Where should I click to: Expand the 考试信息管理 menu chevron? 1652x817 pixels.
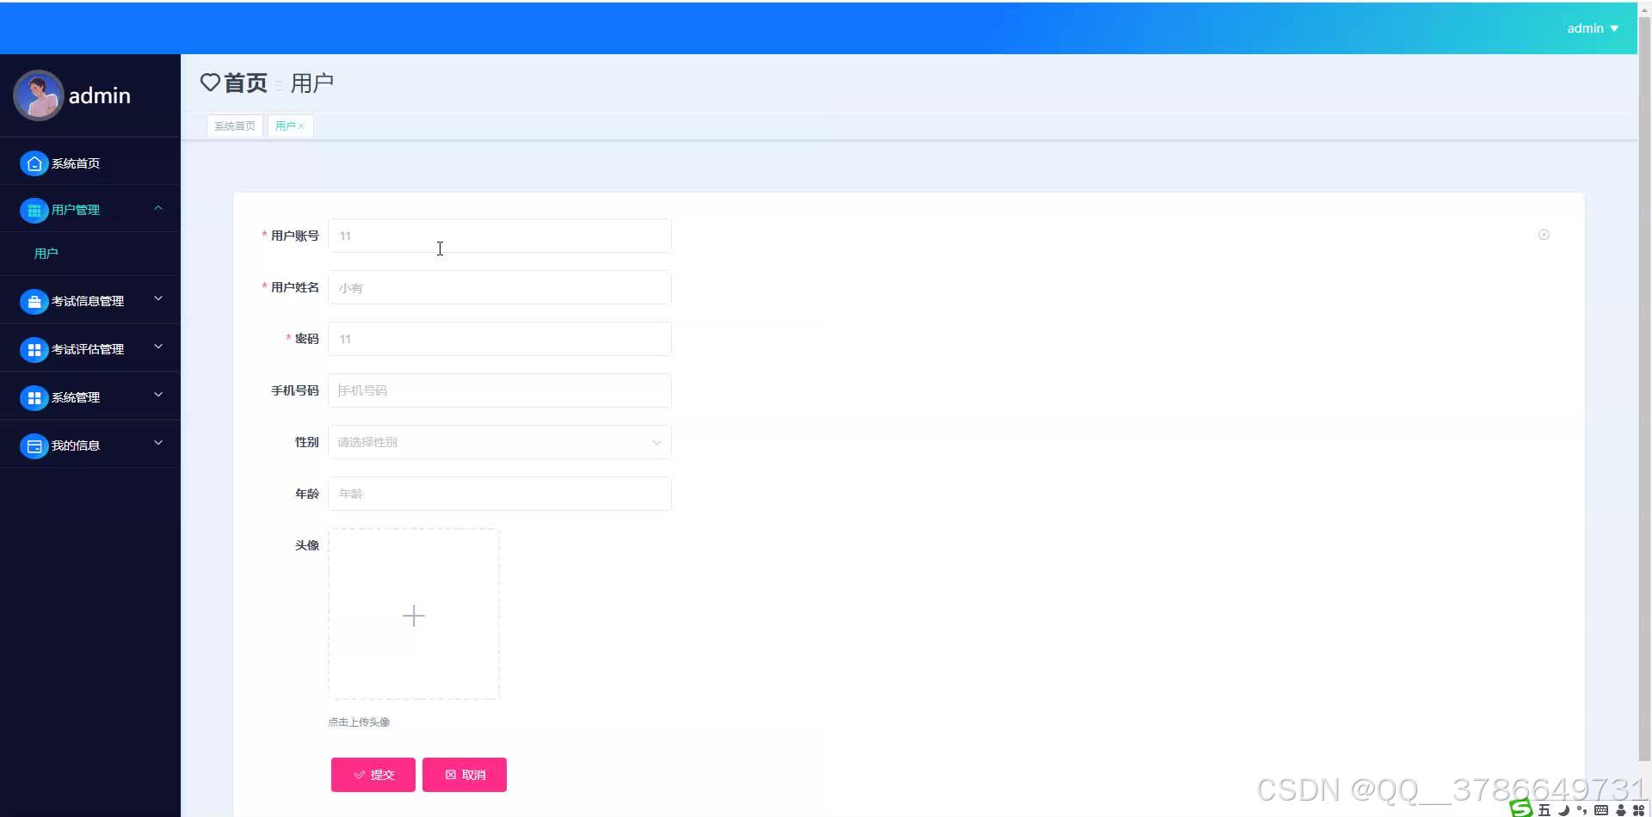point(158,298)
